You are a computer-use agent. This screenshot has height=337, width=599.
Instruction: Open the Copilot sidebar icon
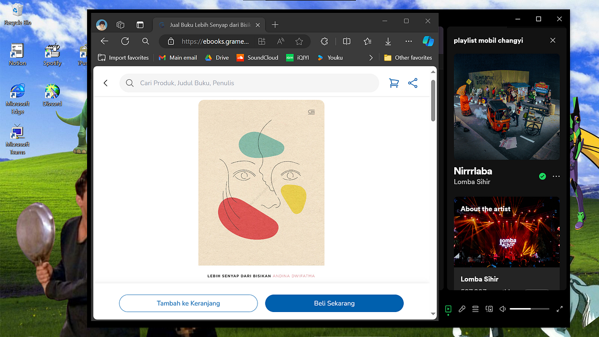click(x=428, y=41)
